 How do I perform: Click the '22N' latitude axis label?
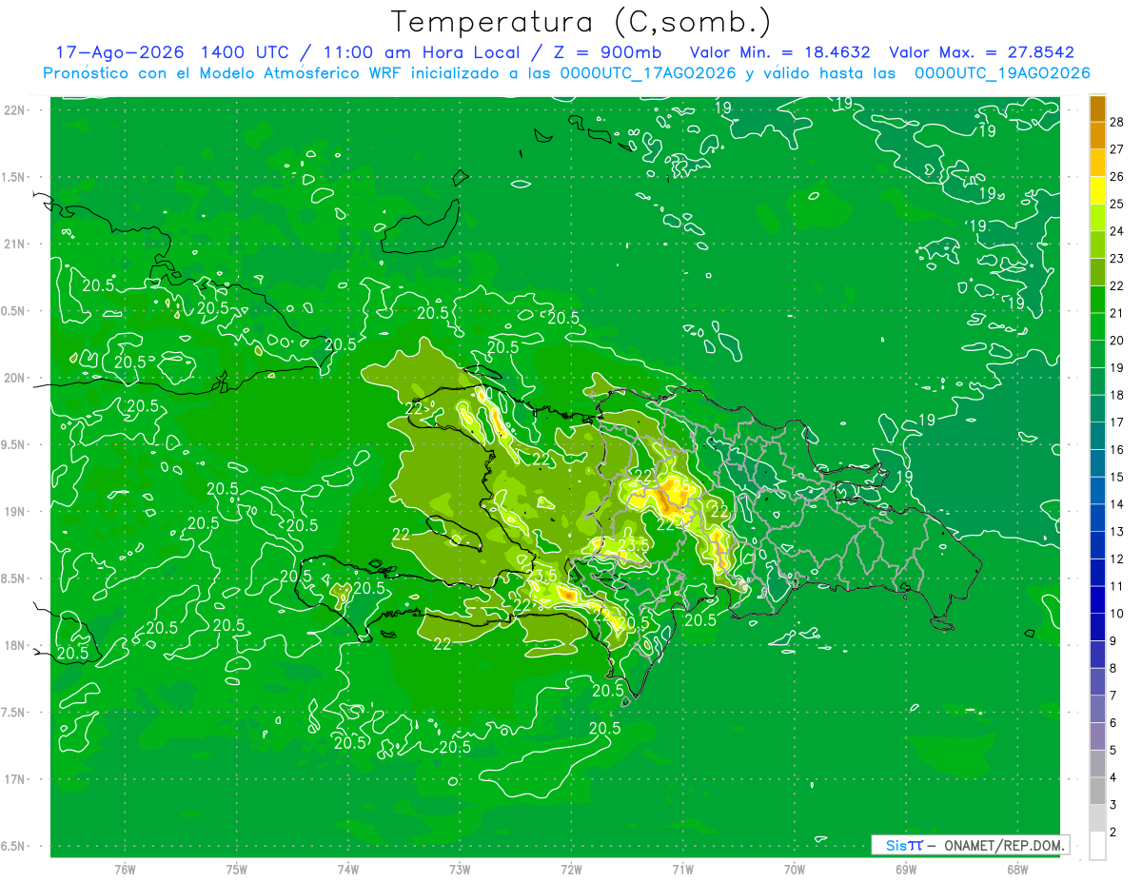14,109
